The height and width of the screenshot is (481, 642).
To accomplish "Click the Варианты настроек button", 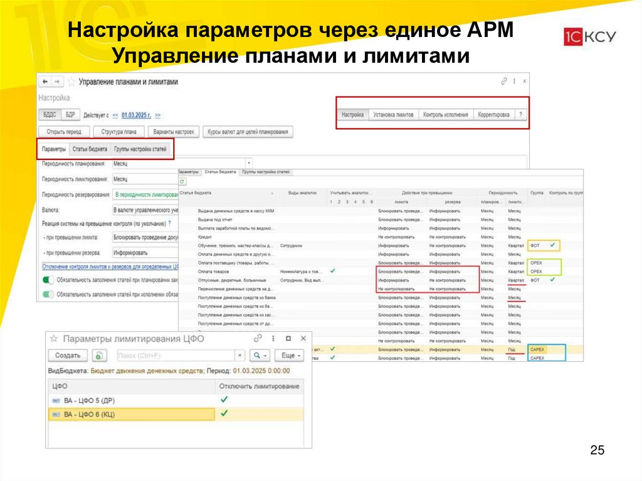I will click(x=174, y=132).
